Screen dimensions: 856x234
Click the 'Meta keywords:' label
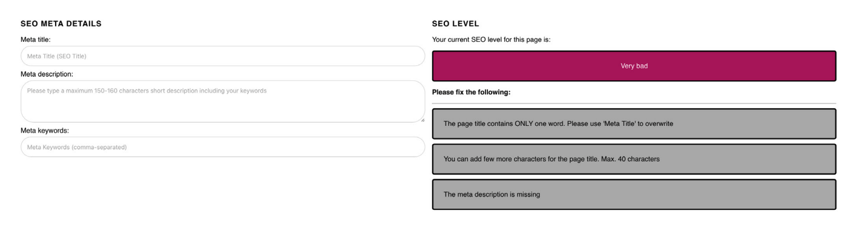click(44, 131)
